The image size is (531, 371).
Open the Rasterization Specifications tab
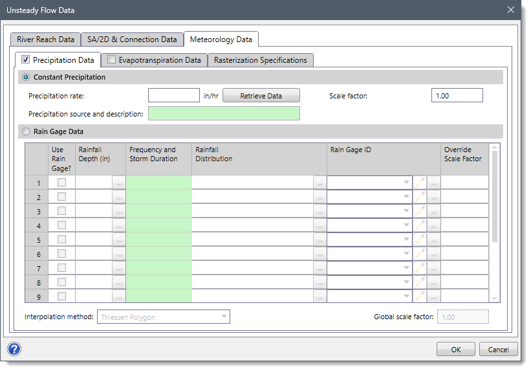pos(261,60)
